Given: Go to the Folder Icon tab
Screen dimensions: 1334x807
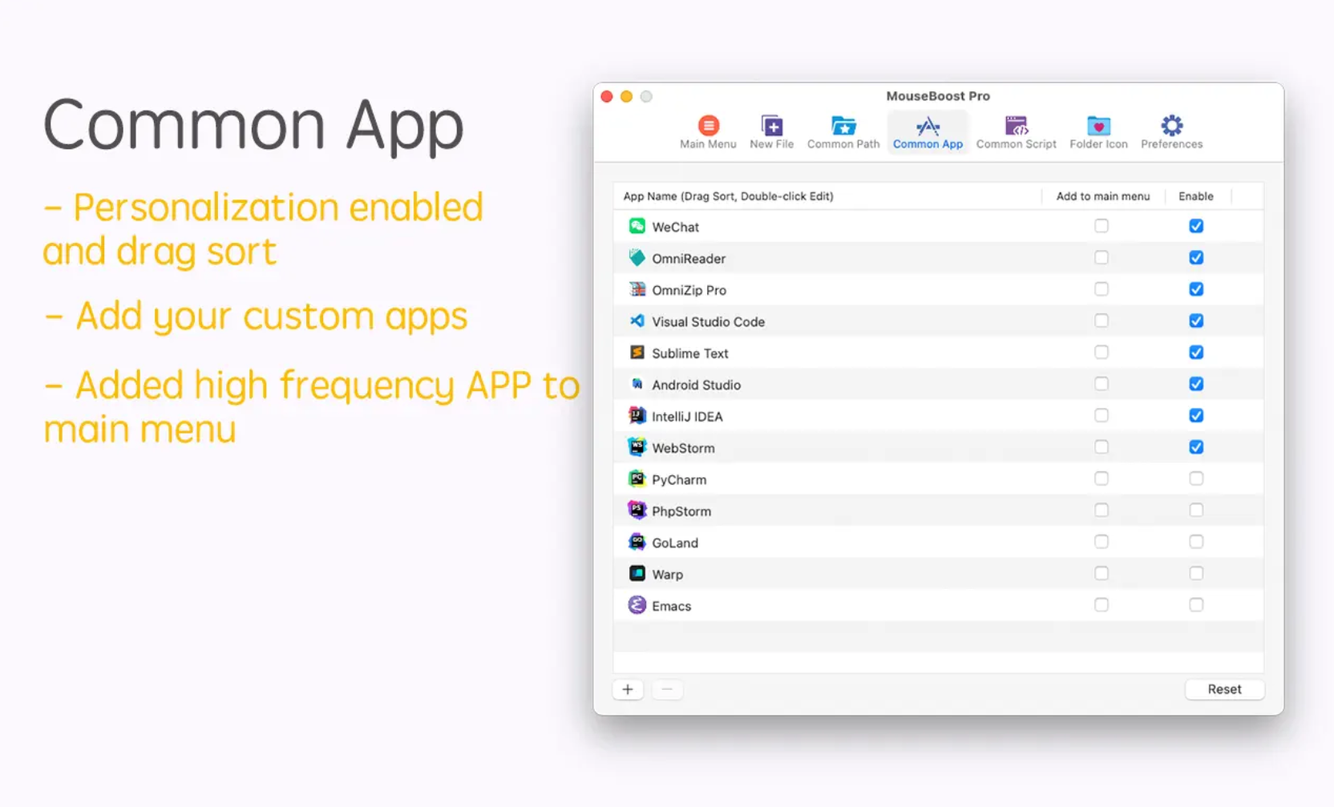Looking at the screenshot, I should click(1098, 132).
